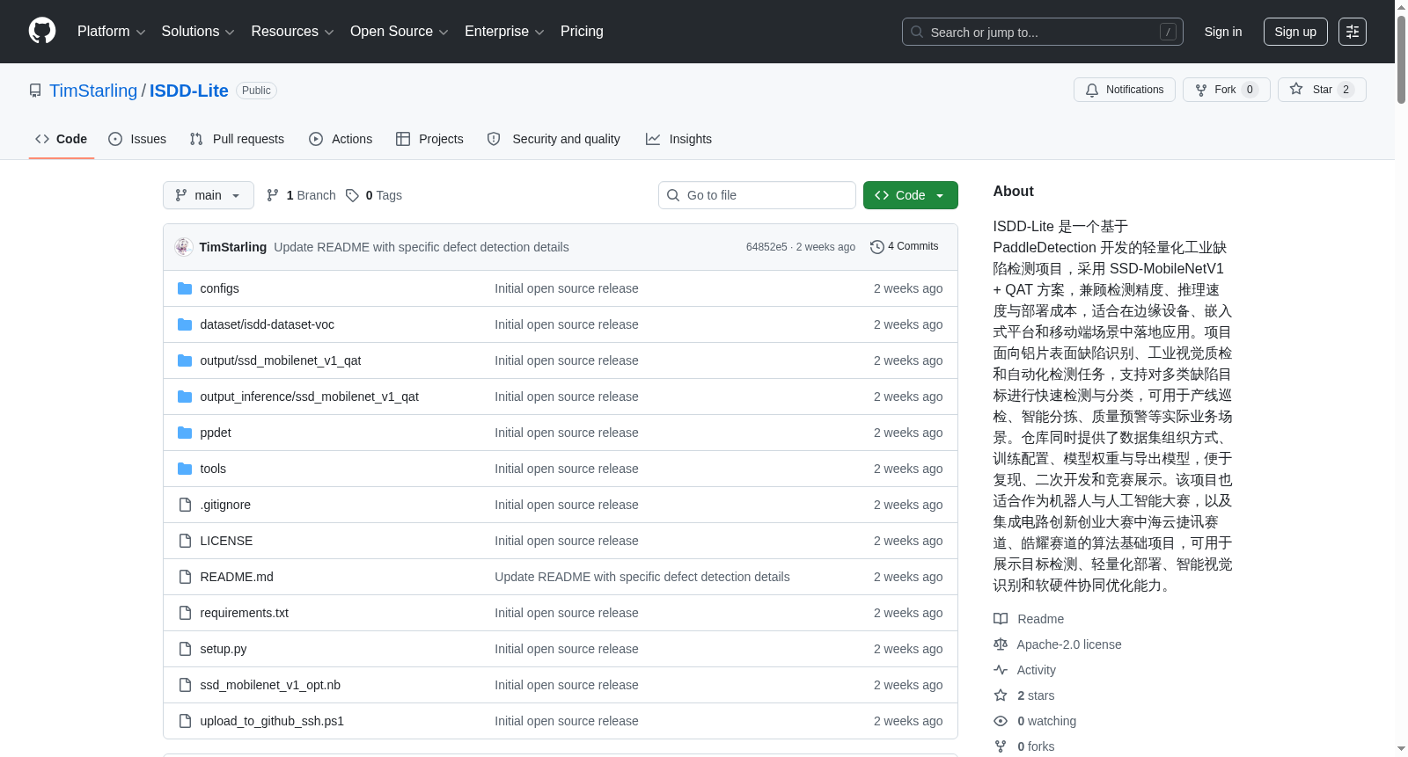This screenshot has width=1408, height=757.
Task: Open the upload_to_github_ssh.ps1 file
Action: pyautogui.click(x=272, y=721)
